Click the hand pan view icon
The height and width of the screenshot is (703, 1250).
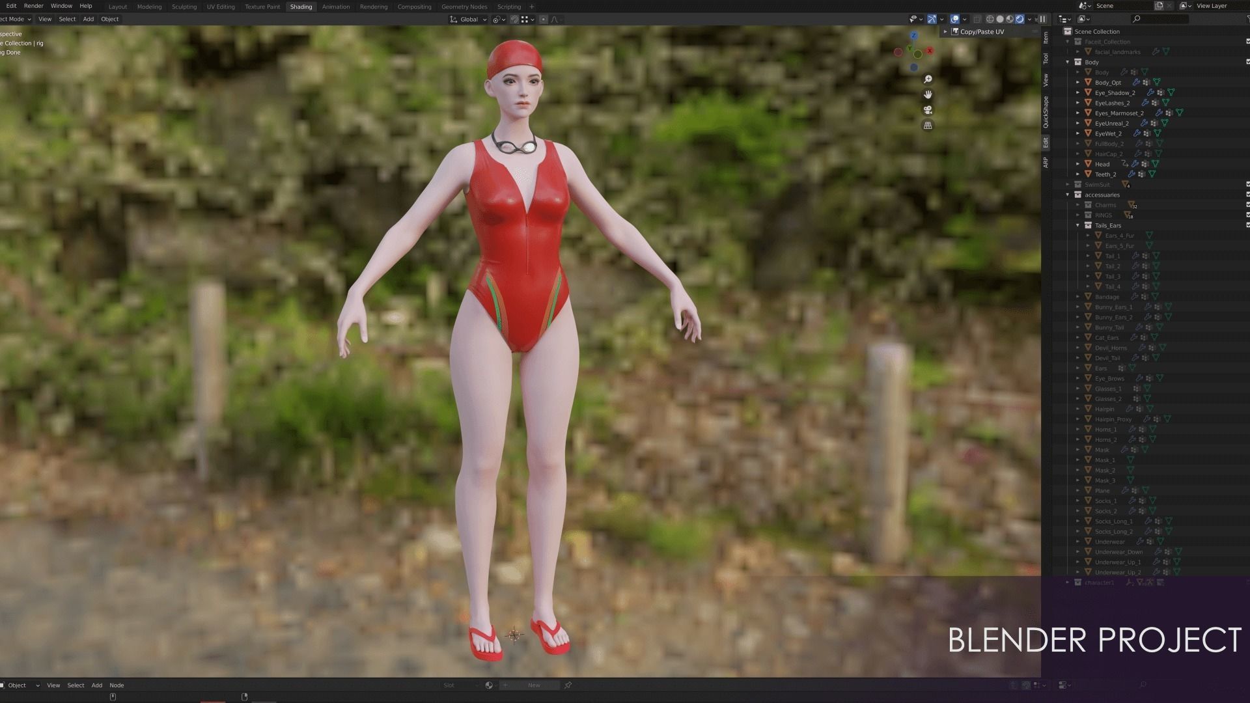(928, 94)
